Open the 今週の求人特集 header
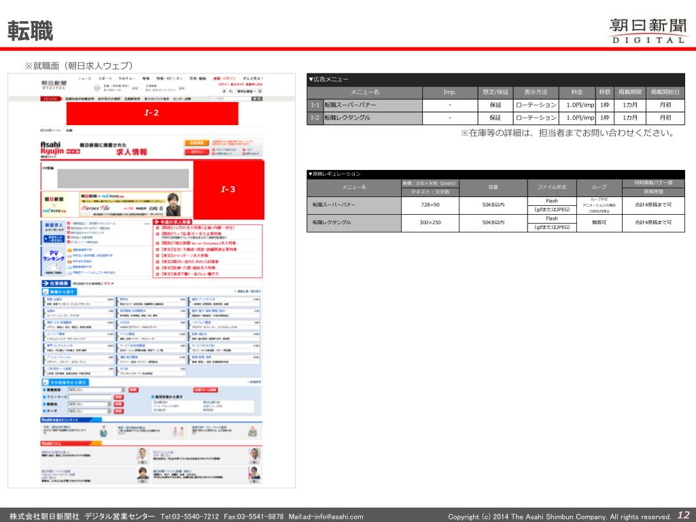This screenshot has height=522, width=696. (172, 222)
